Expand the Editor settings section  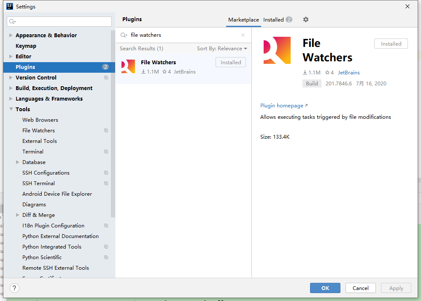click(x=11, y=57)
